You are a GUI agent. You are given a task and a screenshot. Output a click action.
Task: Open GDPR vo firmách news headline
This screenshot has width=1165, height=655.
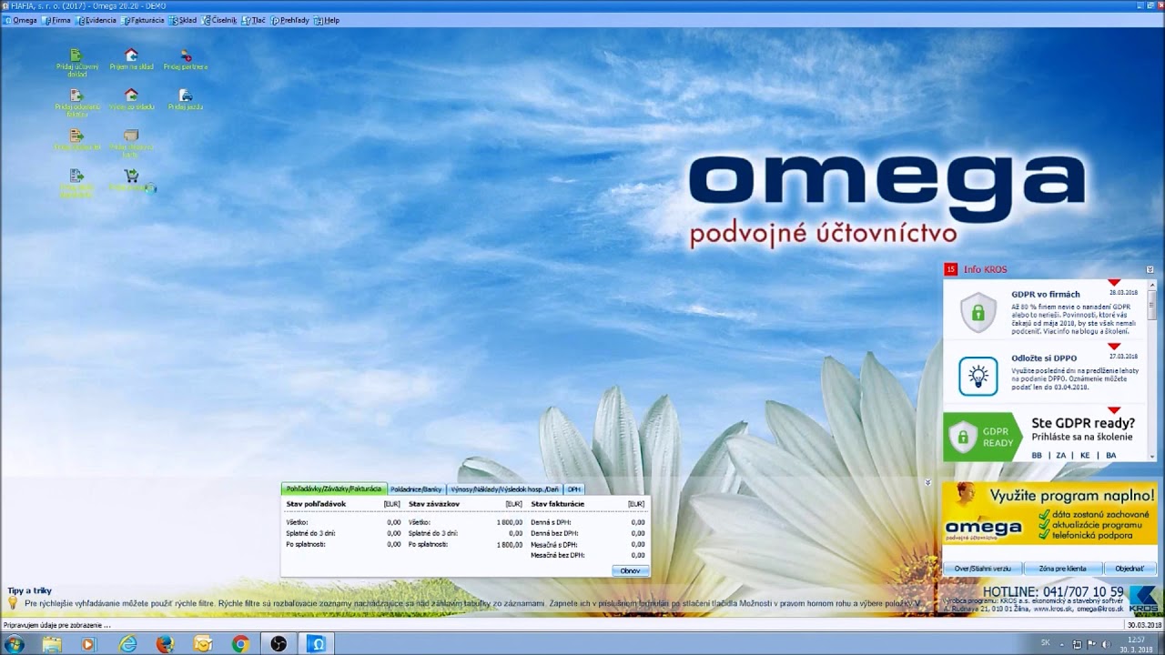[x=1045, y=294]
